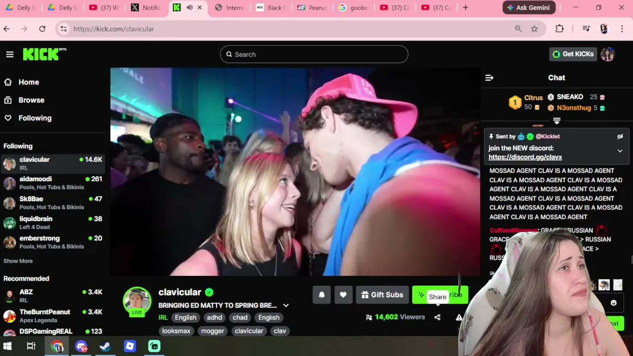Click the Gift Subs button
The width and height of the screenshot is (633, 356).
click(382, 295)
